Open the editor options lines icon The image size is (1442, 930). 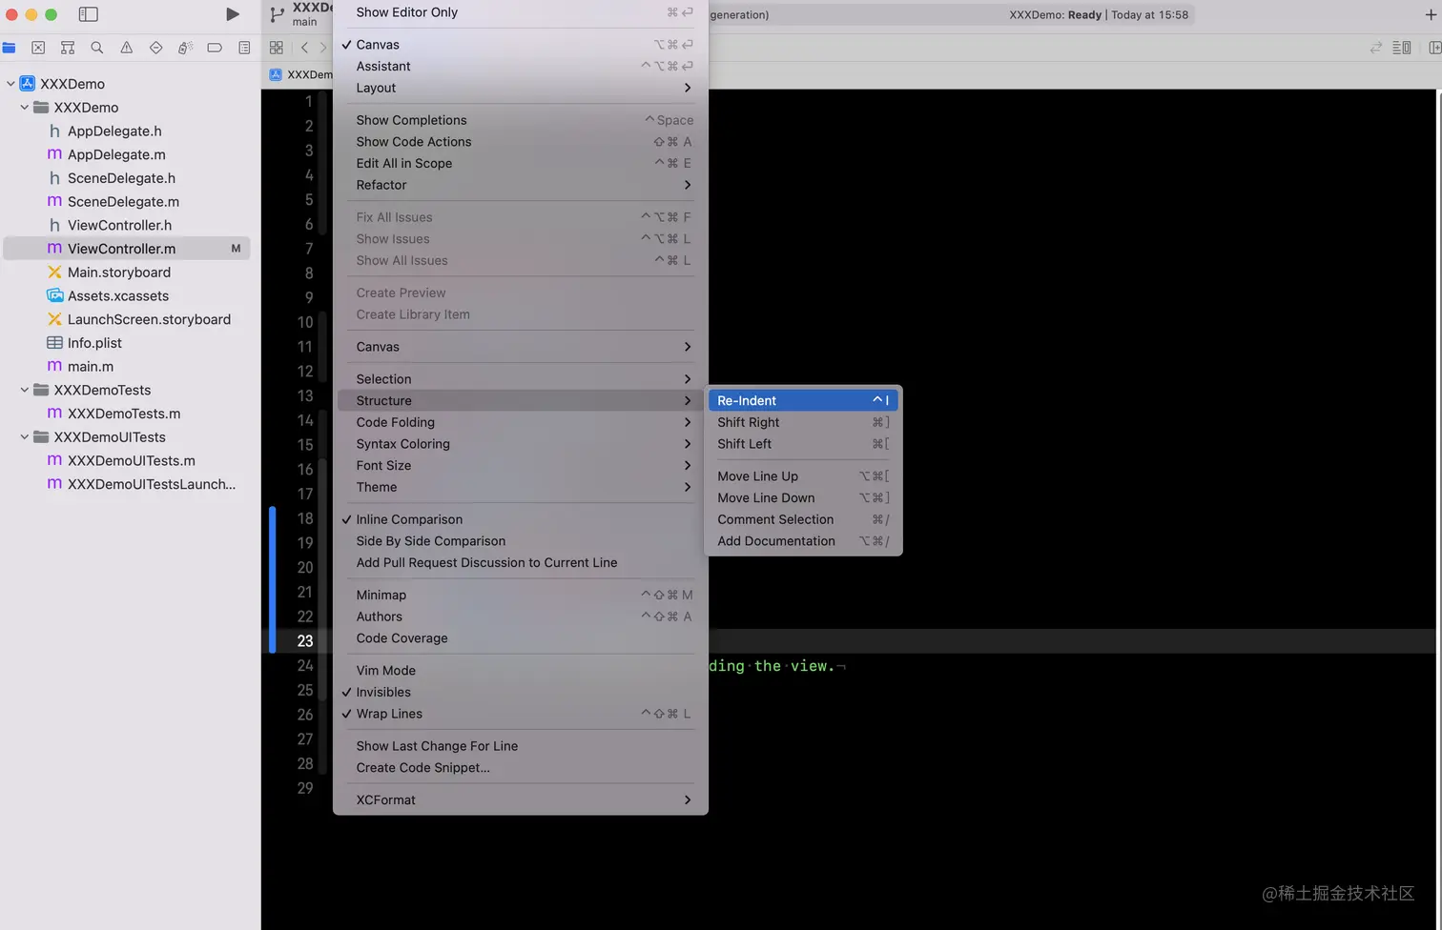pos(1402,48)
